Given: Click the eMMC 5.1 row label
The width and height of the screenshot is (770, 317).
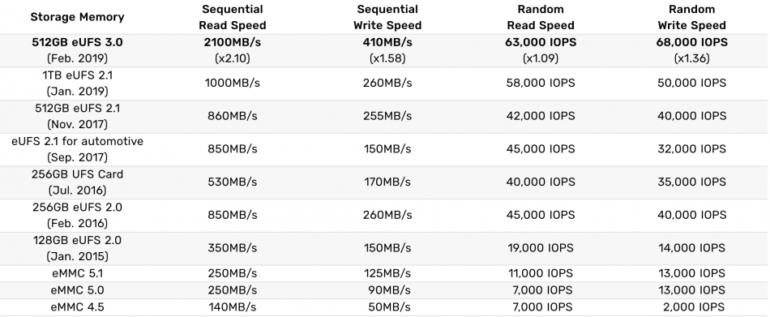Looking at the screenshot, I should point(77,274).
